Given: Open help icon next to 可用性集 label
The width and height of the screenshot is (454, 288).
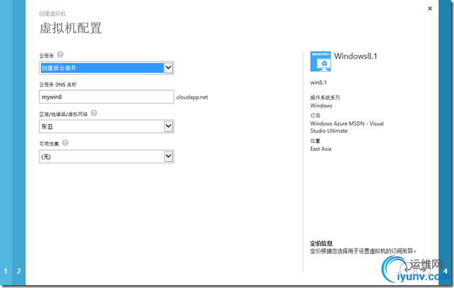Looking at the screenshot, I should [x=65, y=142].
